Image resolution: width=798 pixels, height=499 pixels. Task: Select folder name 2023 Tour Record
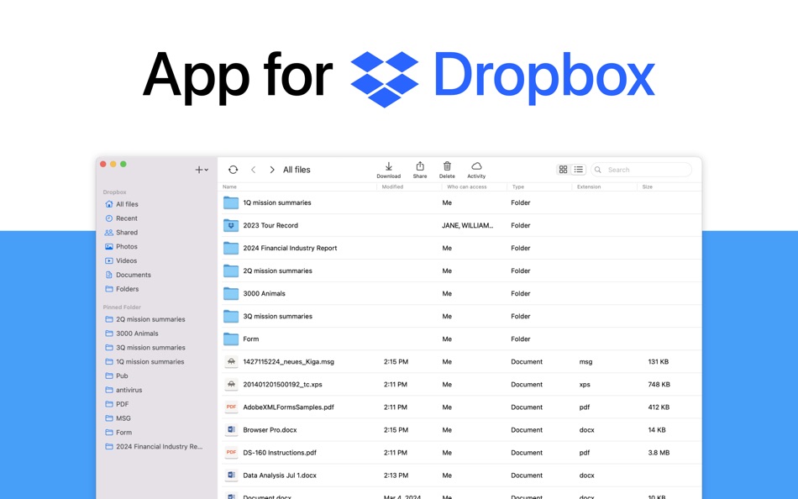pyautogui.click(x=270, y=226)
